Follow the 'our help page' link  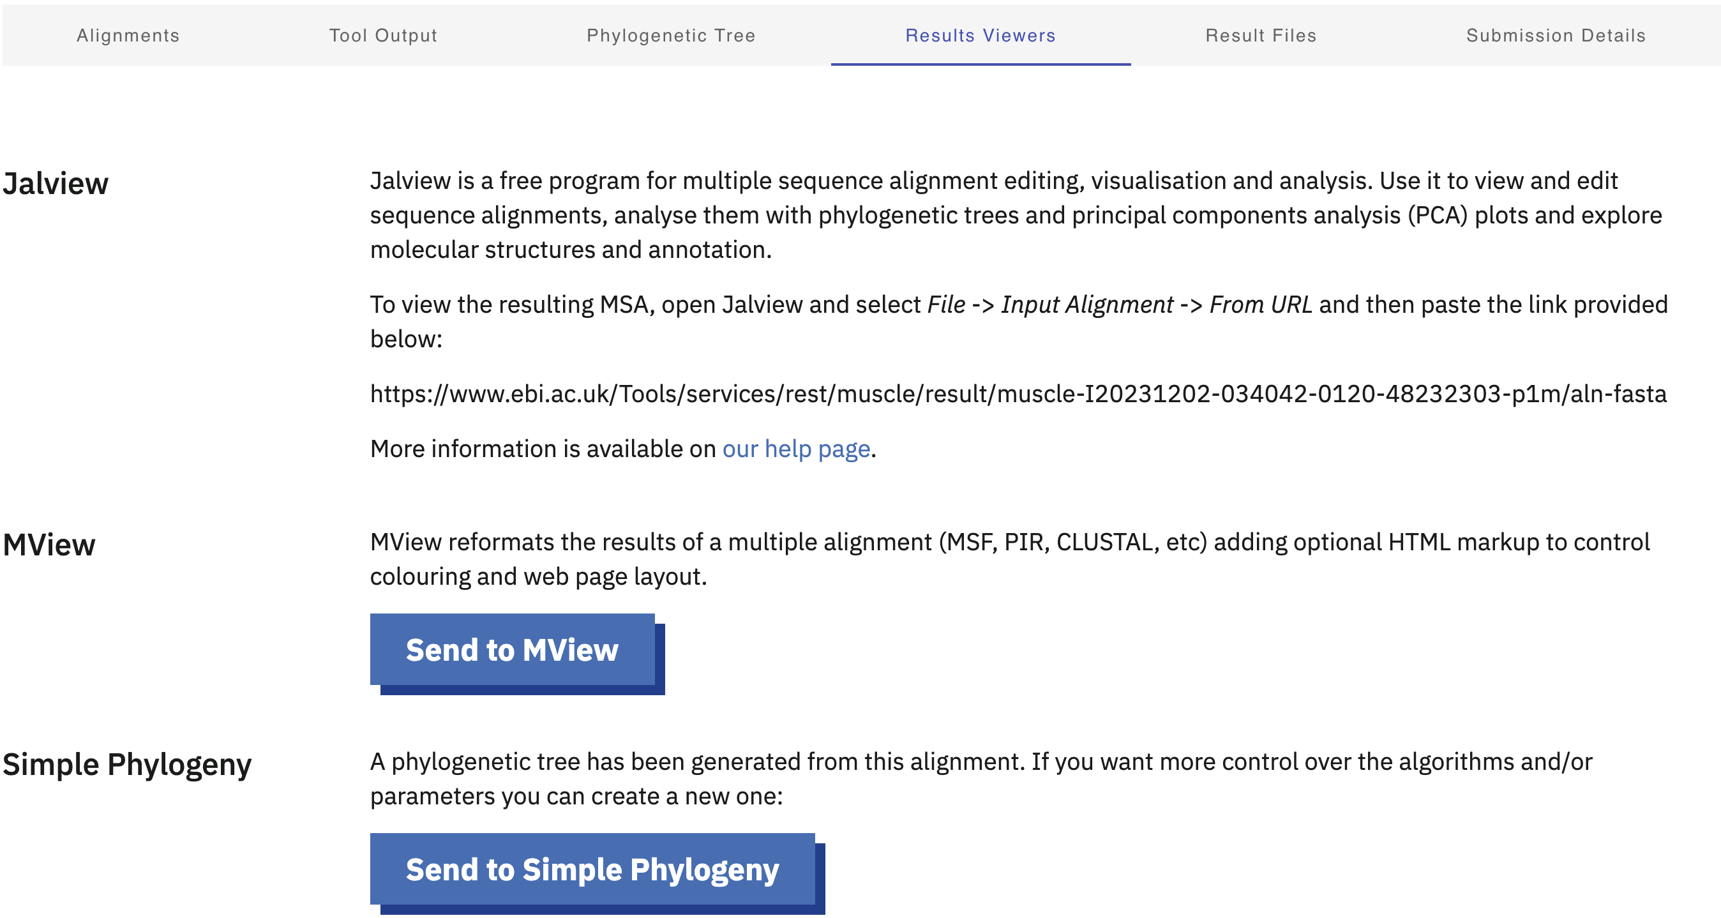tap(795, 448)
